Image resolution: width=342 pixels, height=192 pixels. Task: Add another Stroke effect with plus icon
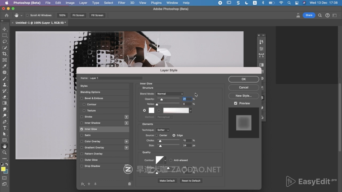(x=126, y=117)
